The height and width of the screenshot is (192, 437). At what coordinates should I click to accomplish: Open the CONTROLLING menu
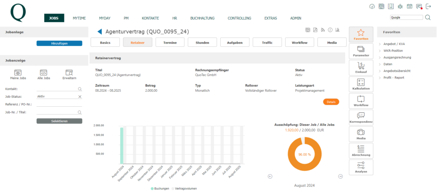[239, 18]
